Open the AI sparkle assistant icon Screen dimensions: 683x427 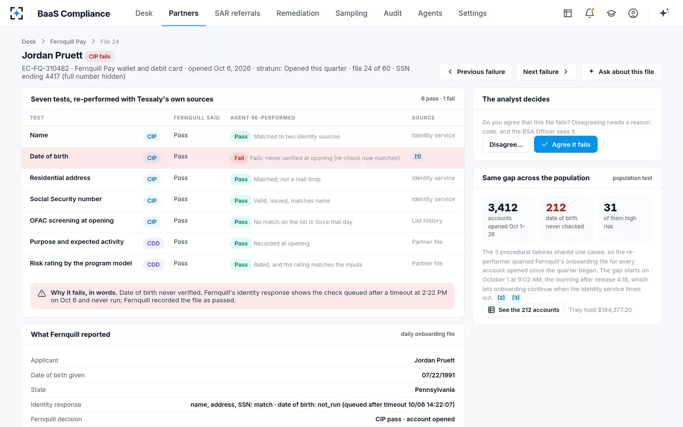664,13
